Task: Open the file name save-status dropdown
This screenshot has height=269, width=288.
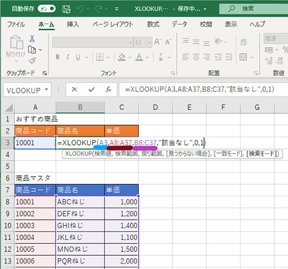Action: pyautogui.click(x=205, y=9)
